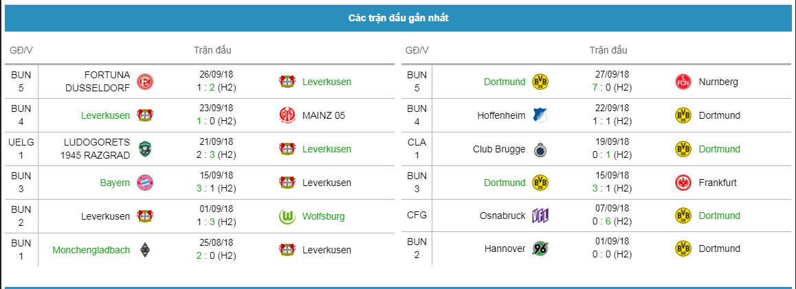Image resolution: width=796 pixels, height=289 pixels.
Task: Click the Nurnberg FCN red logo
Action: (x=683, y=82)
